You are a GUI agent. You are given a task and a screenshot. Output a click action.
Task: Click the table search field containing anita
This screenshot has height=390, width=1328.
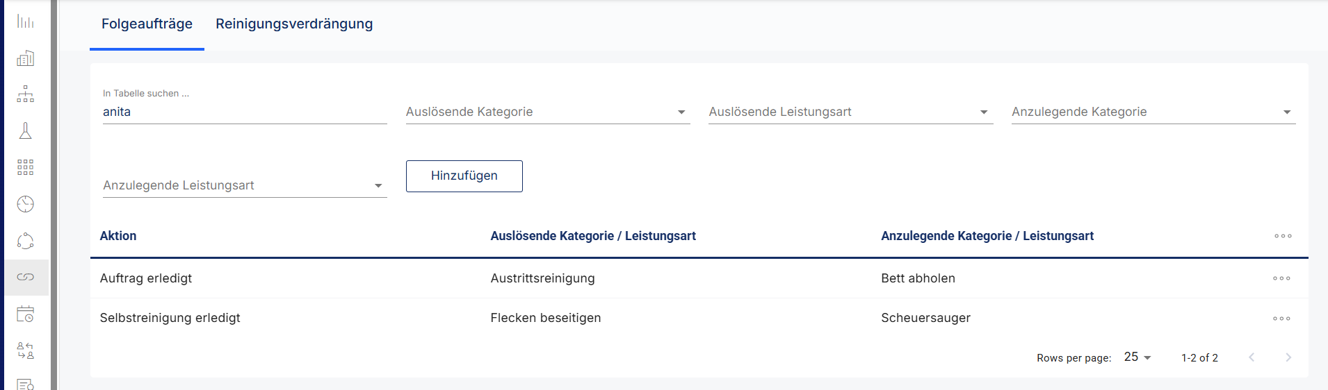click(x=244, y=112)
